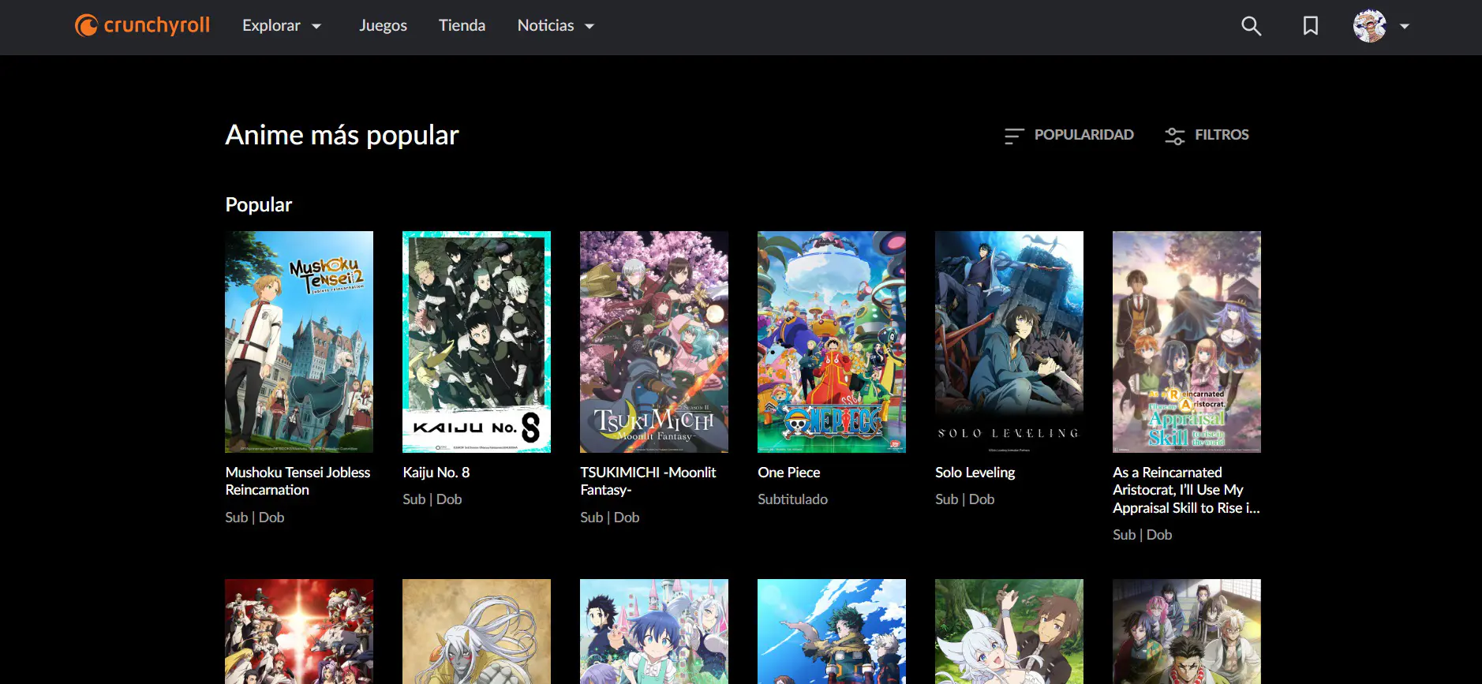Click the user profile avatar
The image size is (1482, 684).
[1370, 26]
